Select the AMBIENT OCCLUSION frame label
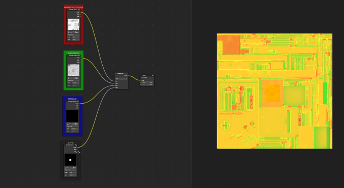The image size is (344, 188). 73,8
